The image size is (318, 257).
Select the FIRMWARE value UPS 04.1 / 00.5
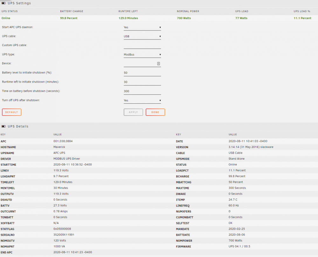pyautogui.click(x=239, y=247)
